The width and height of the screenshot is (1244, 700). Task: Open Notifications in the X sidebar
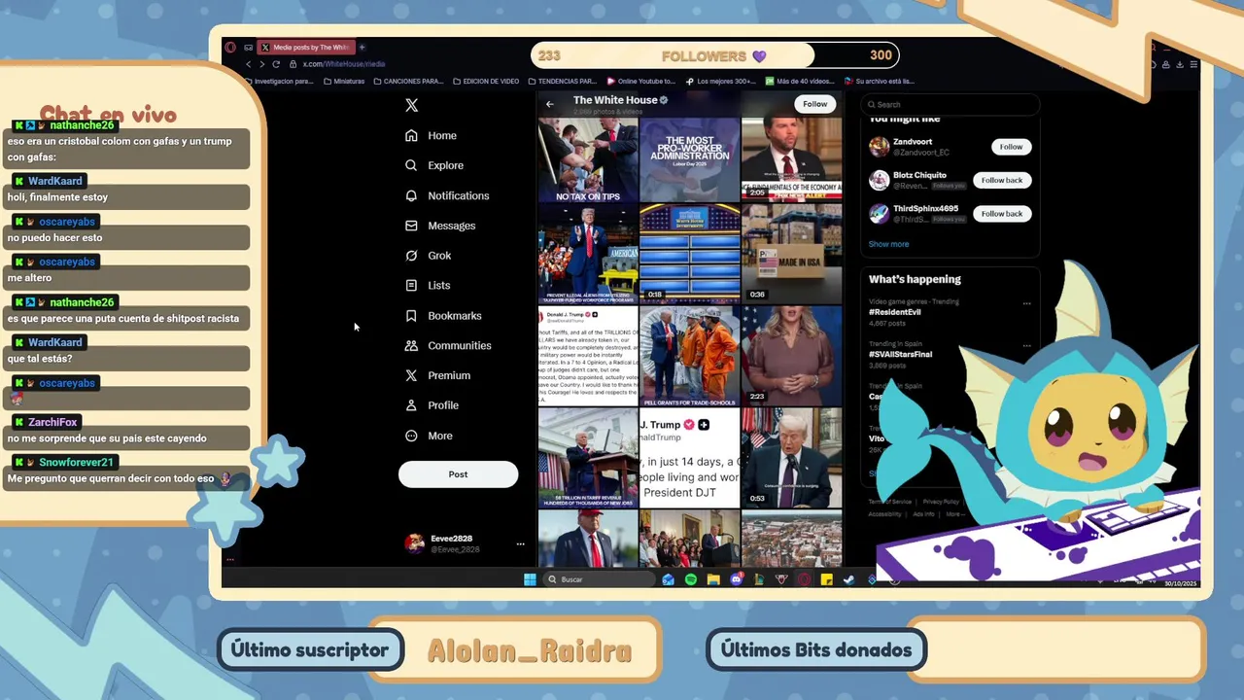click(446, 195)
